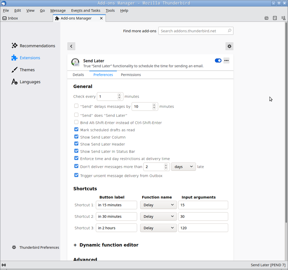This screenshot has height=270, width=288.
Task: Click the online status icon in status bar
Action: click(4, 265)
